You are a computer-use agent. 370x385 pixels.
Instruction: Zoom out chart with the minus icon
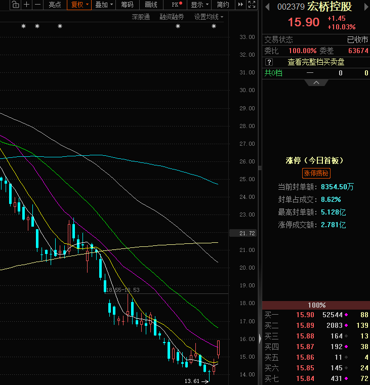tap(37, 5)
